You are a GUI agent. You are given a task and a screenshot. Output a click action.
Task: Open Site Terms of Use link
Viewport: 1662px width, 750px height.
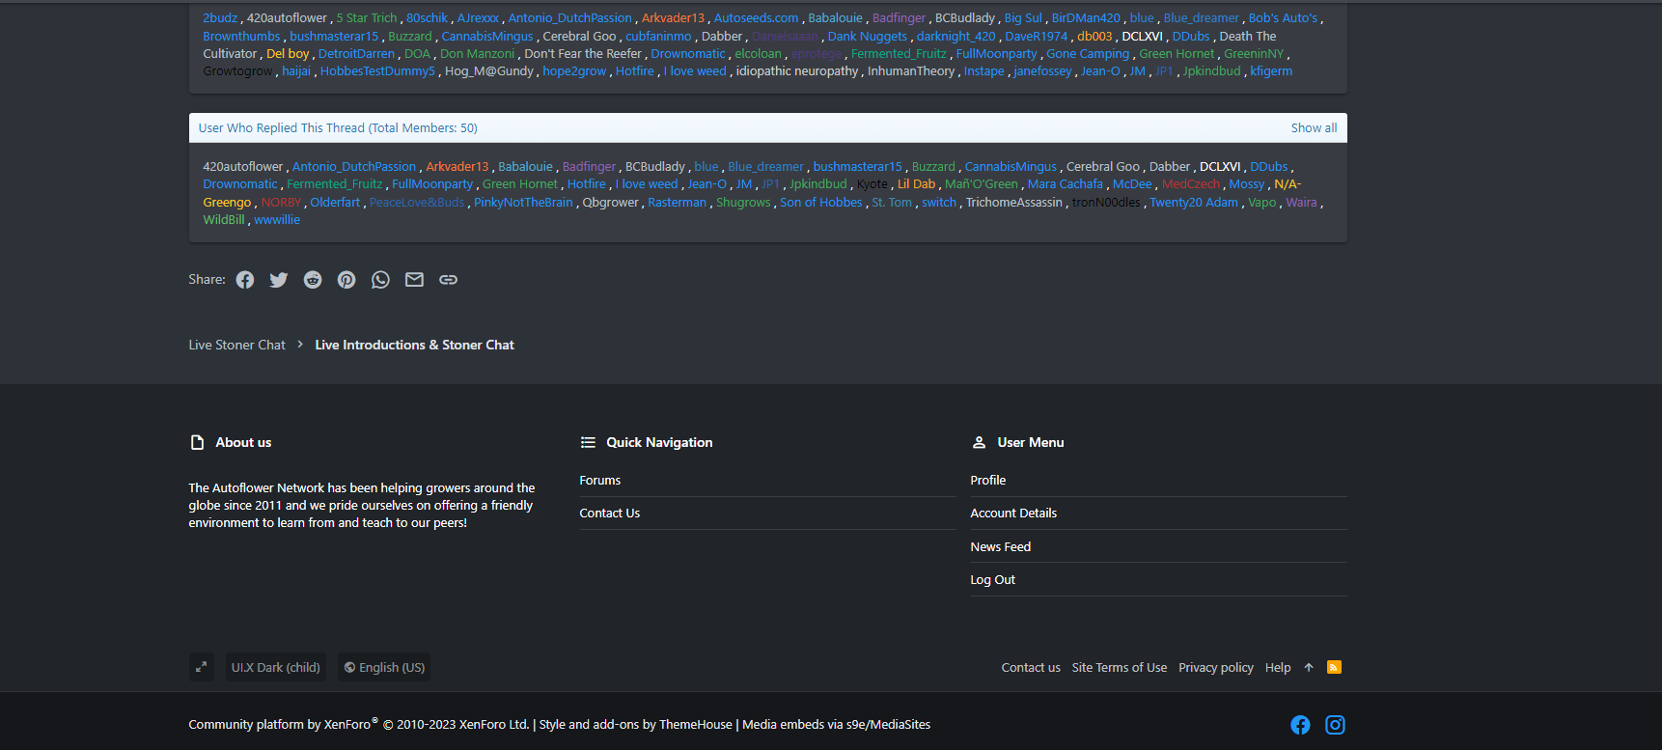coord(1120,667)
